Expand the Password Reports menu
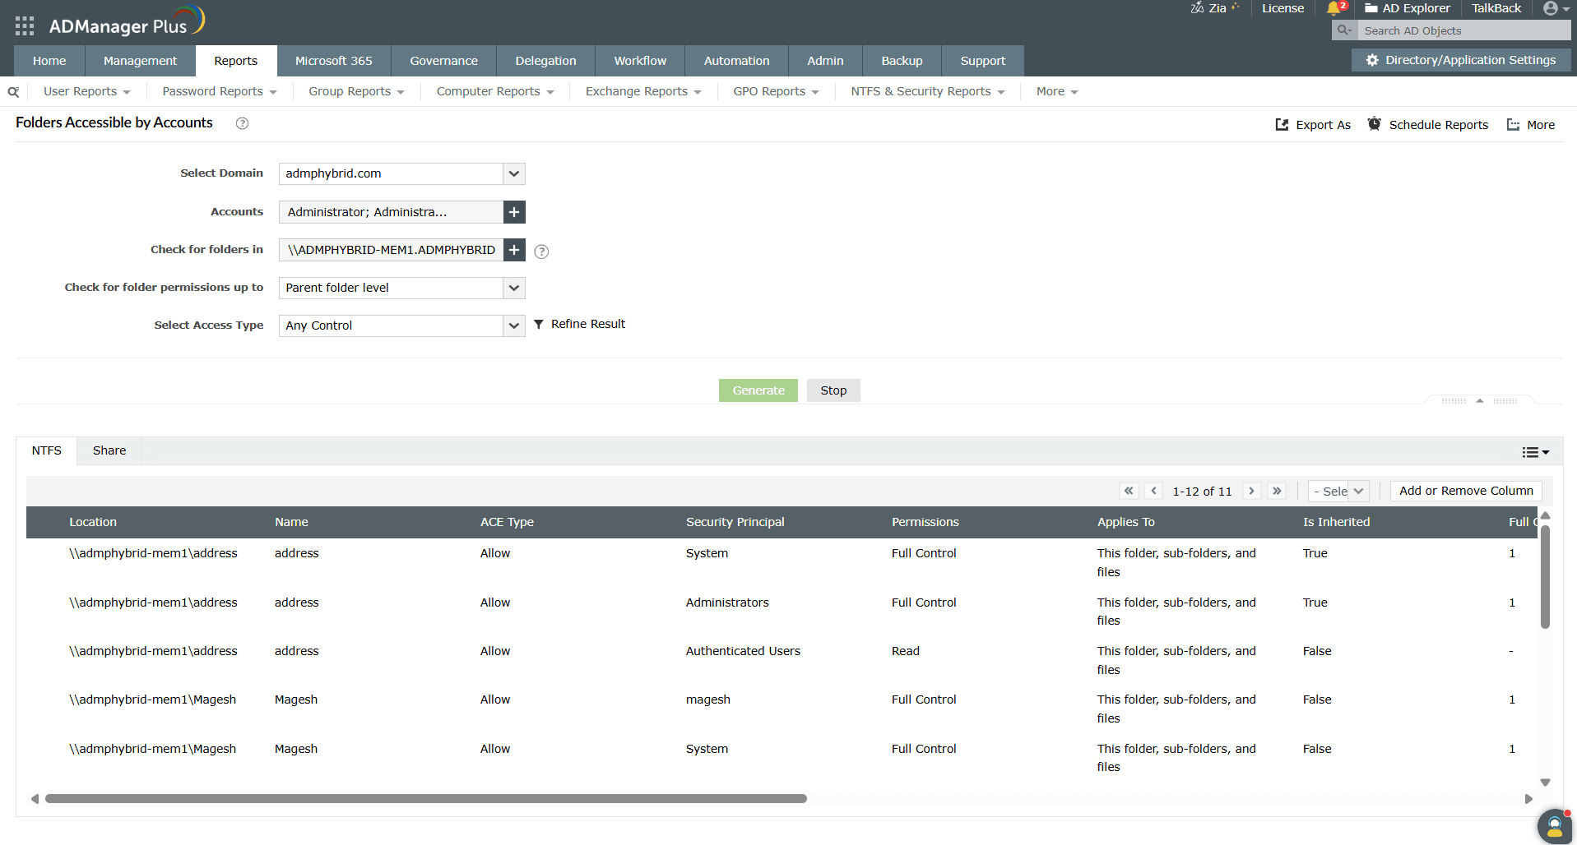1577x845 pixels. pyautogui.click(x=219, y=91)
